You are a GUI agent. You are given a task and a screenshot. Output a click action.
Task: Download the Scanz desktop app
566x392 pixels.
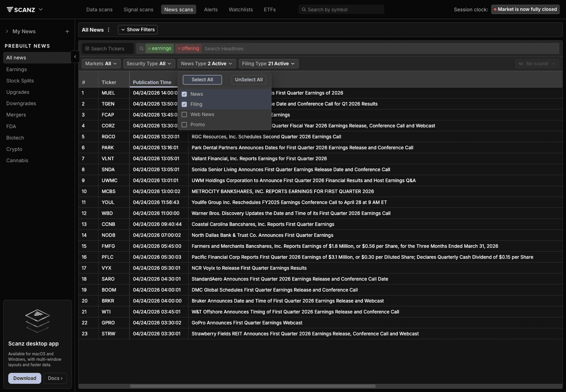[25, 378]
